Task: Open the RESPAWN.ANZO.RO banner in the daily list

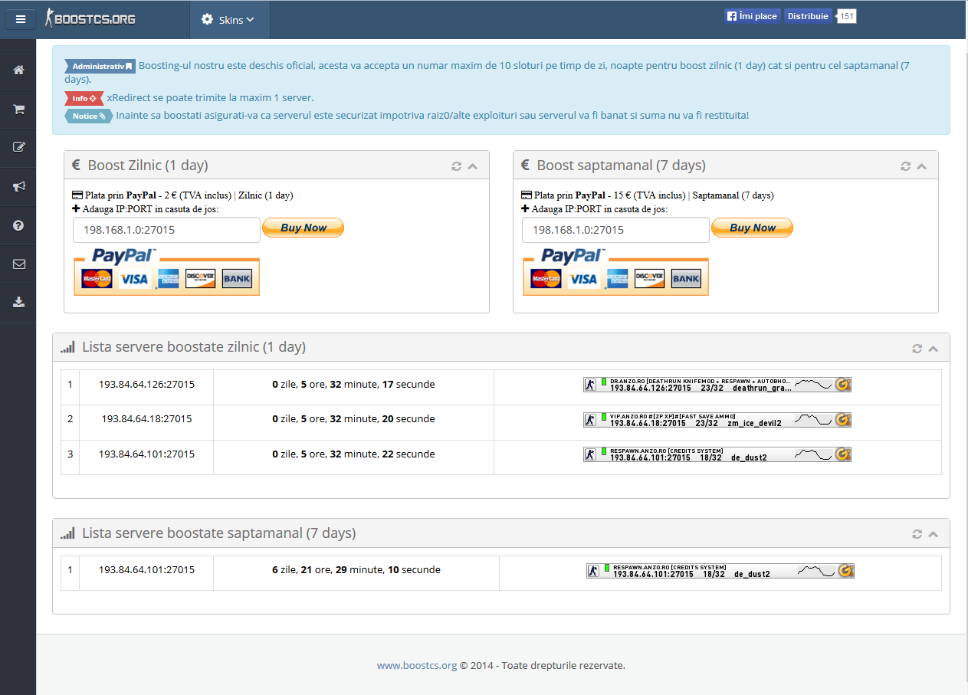Action: tap(717, 455)
